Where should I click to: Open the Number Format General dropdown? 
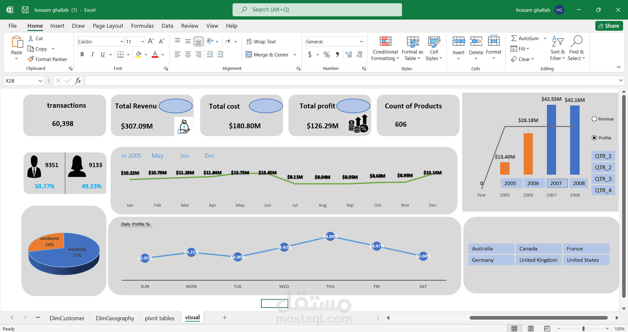tap(361, 41)
